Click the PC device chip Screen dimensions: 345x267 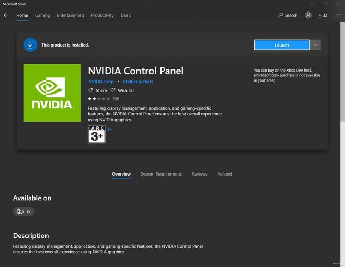pyautogui.click(x=24, y=212)
